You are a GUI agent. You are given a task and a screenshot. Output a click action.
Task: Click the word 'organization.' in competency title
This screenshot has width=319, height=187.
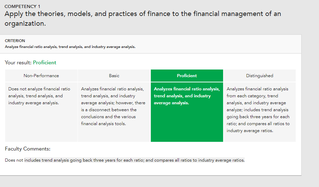tap(25, 24)
